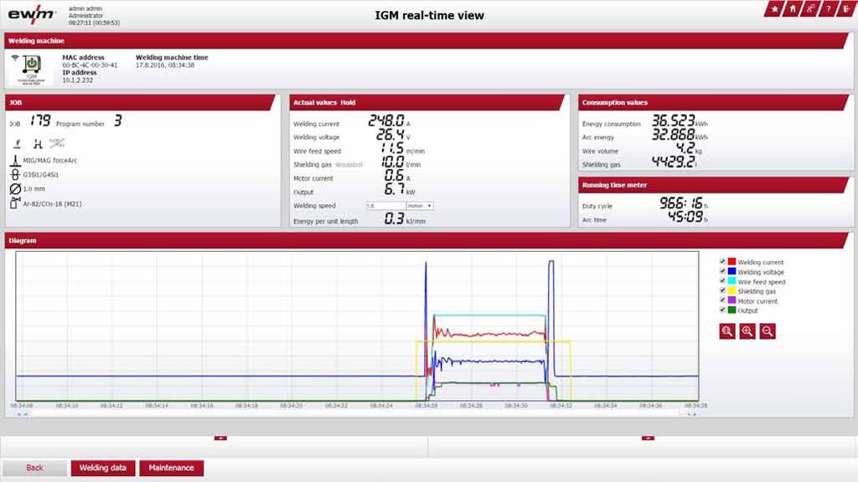Click the welding voltage value 26.4
Image resolution: width=858 pixels, height=482 pixels.
pyautogui.click(x=390, y=135)
